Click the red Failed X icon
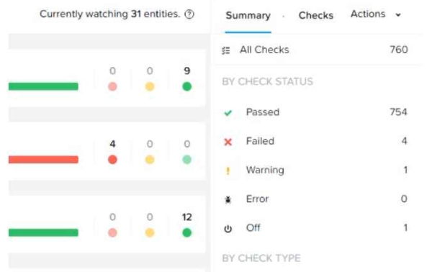The image size is (427, 272). click(228, 142)
